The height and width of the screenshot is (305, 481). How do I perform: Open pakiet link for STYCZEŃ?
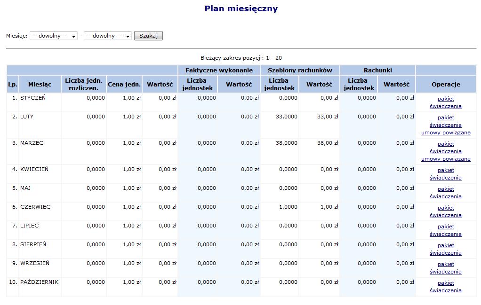pyautogui.click(x=446, y=99)
